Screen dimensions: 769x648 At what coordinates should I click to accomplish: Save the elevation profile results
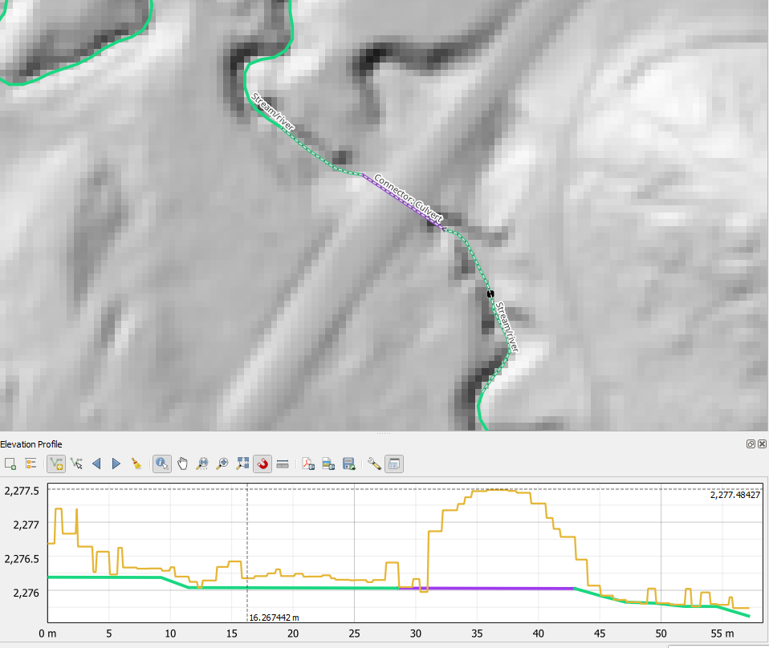[348, 463]
